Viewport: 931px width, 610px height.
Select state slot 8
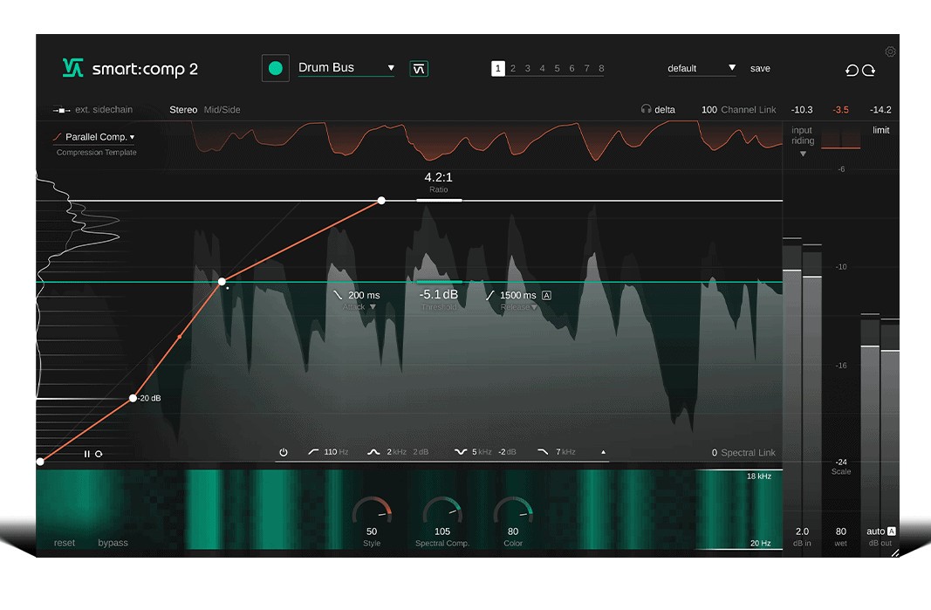coord(601,68)
